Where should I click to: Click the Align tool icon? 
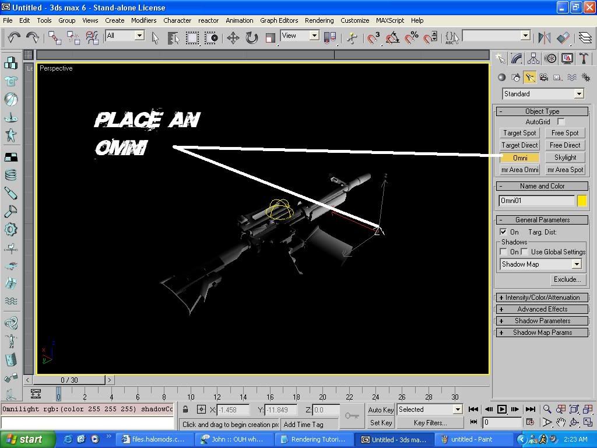(x=563, y=38)
